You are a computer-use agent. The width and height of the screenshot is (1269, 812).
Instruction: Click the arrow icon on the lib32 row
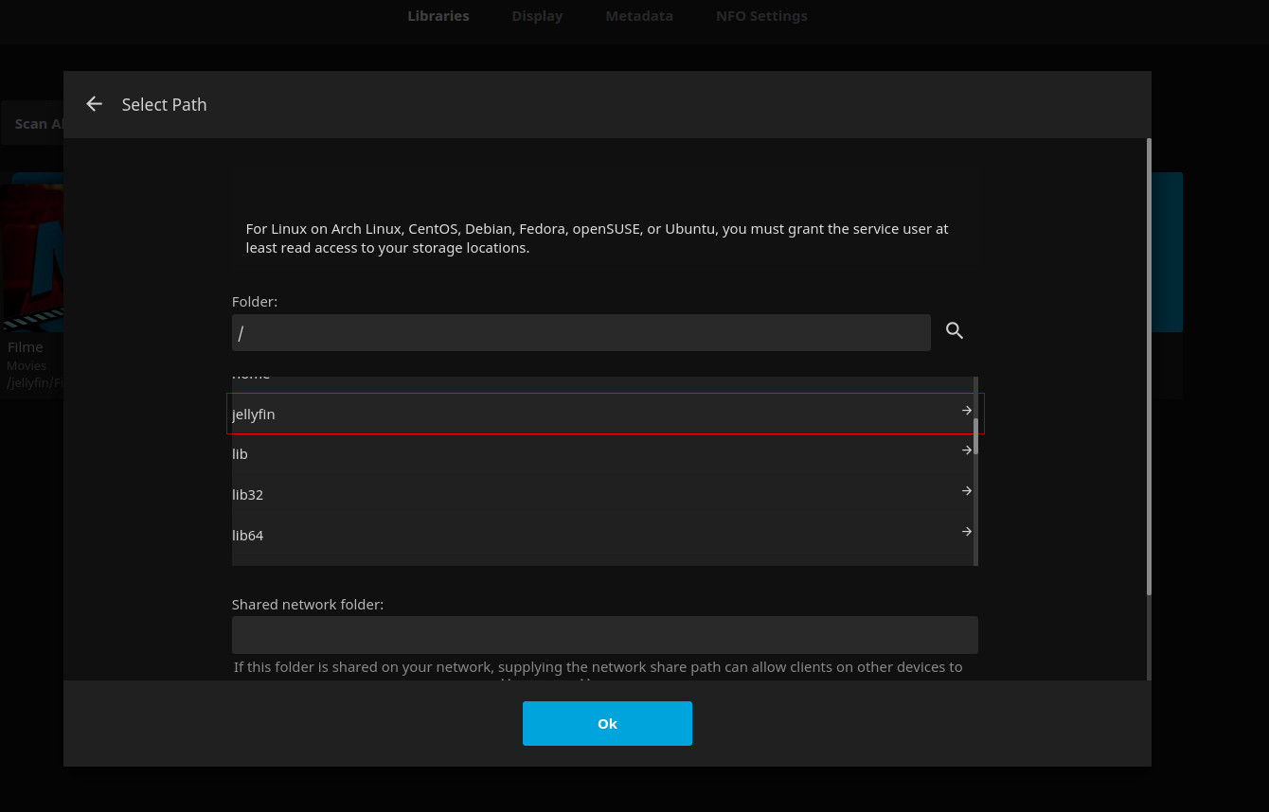(966, 491)
